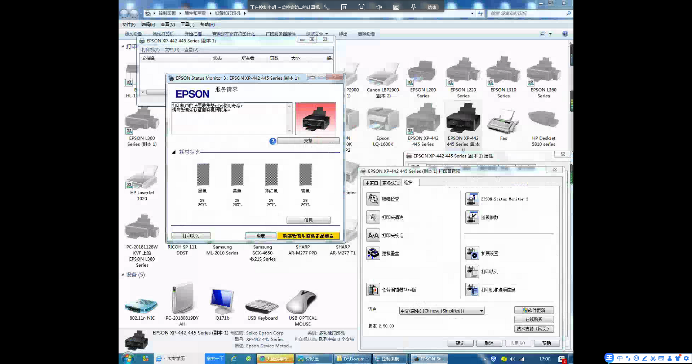Open the 工具(T) menu
Image resolution: width=692 pixels, height=364 pixels.
coord(187,25)
